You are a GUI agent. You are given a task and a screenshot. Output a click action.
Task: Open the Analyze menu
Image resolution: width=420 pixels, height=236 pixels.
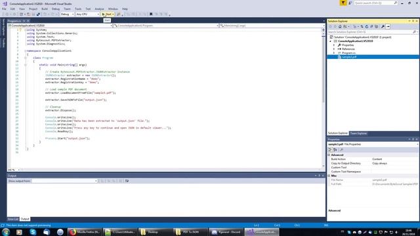(99, 9)
